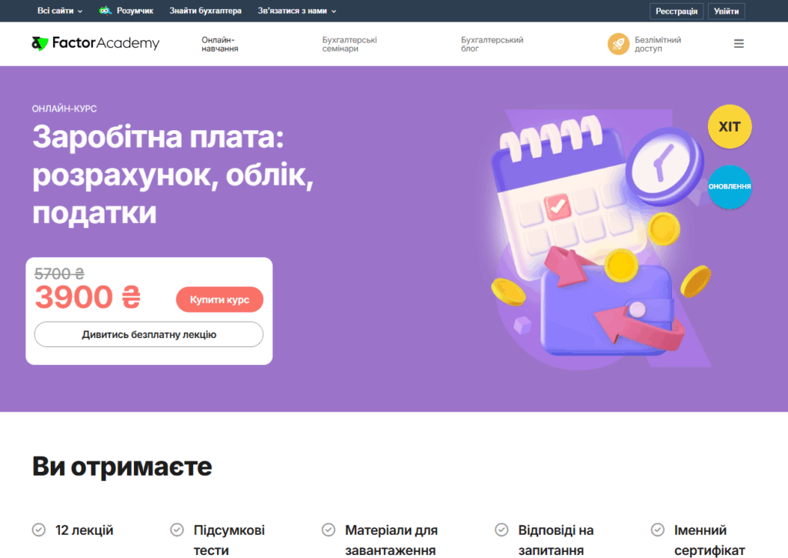This screenshot has width=788, height=558.
Task: Open the hamburger menu icon
Action: [738, 44]
